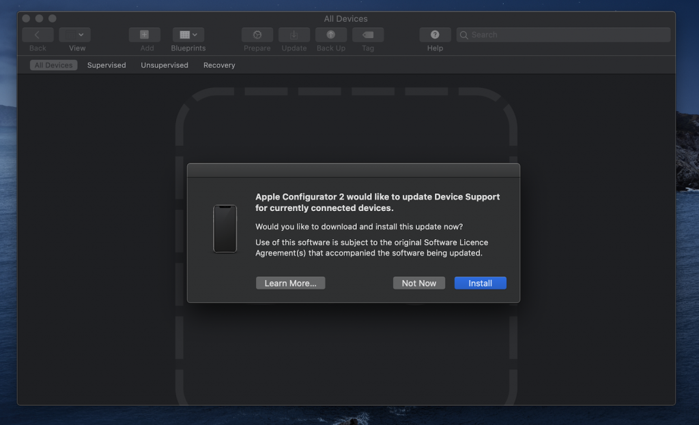
Task: Select the All Devices title view
Action: point(345,18)
